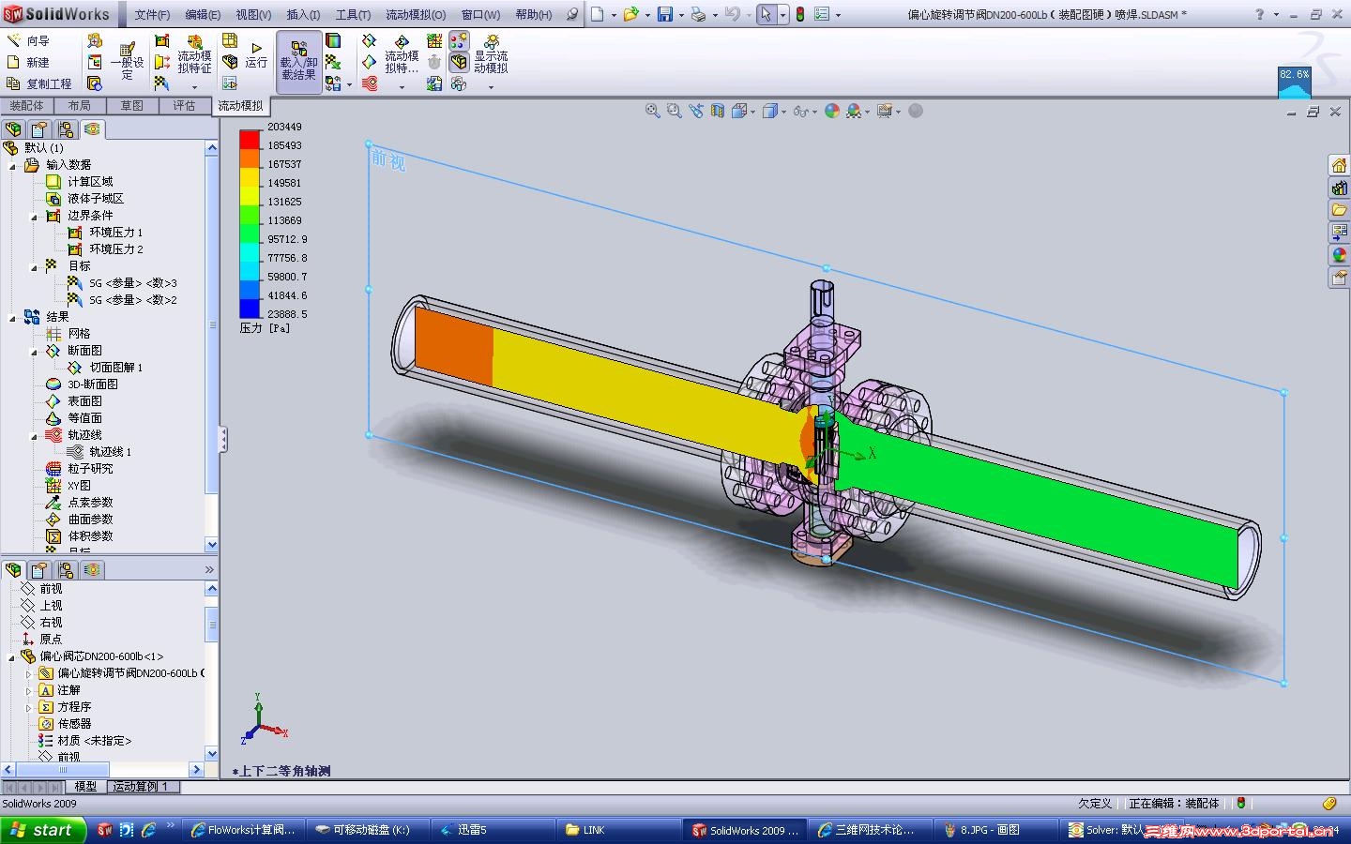Viewport: 1351px width, 844px height.
Task: Click the surface plot toolbar icon
Action: coord(369,62)
